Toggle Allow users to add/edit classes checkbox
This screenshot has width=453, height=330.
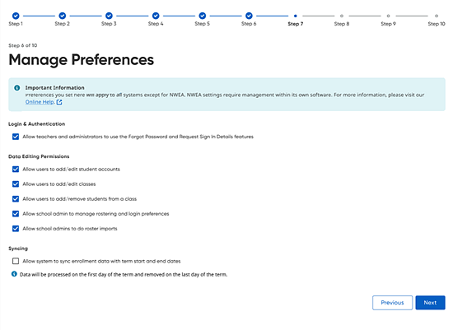click(x=16, y=184)
